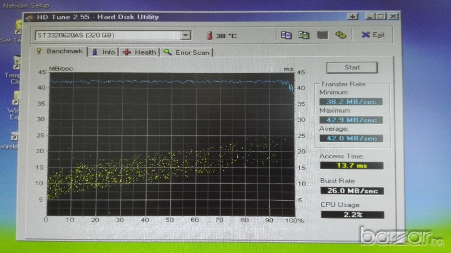Click the Average transfer rate value field
Viewport: 451px width, 253px height.
[x=350, y=138]
